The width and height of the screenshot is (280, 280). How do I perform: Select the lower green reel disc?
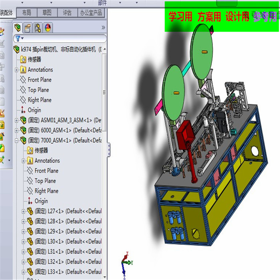click(x=173, y=92)
